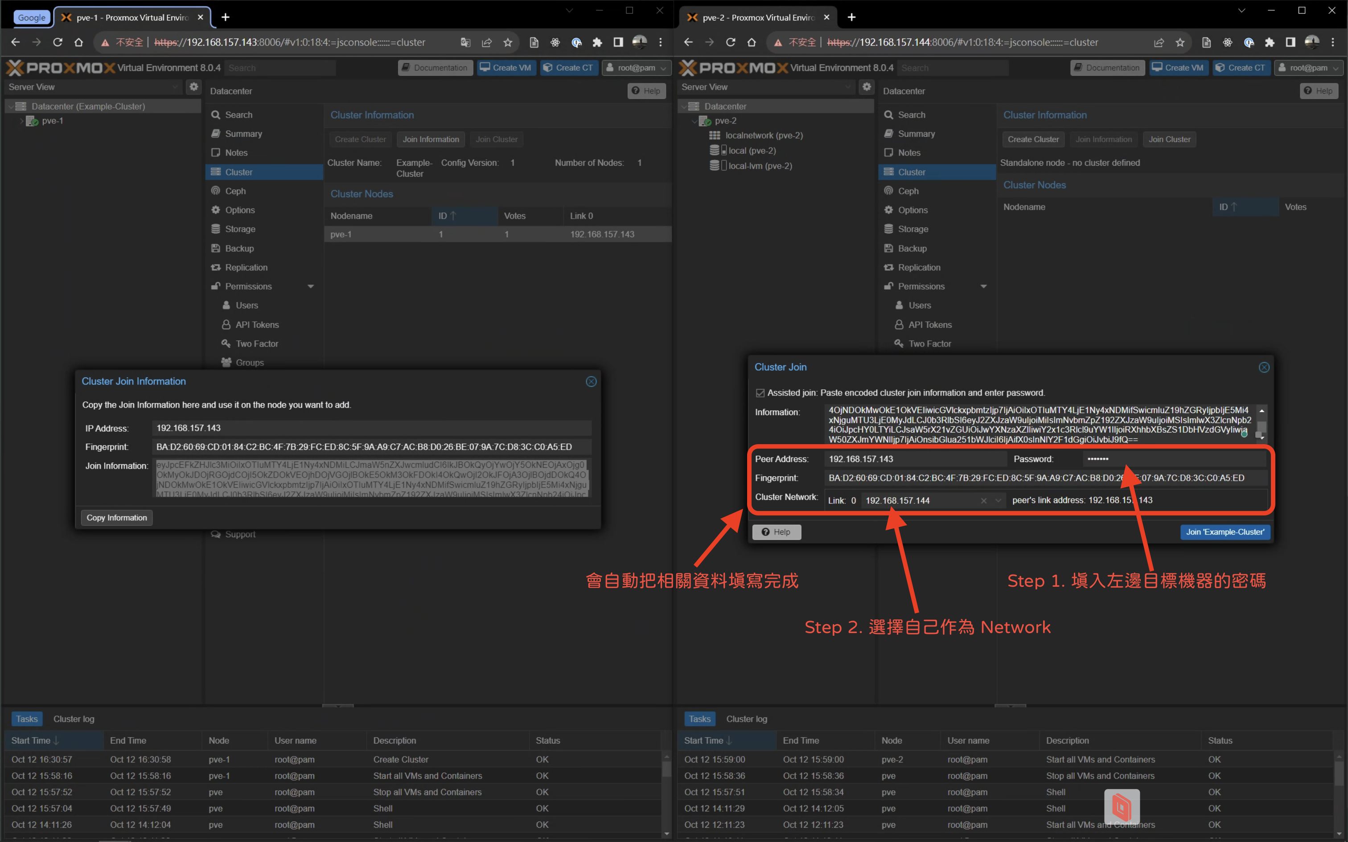Close the Cluster Join Information dialog
This screenshot has width=1348, height=842.
tap(591, 381)
